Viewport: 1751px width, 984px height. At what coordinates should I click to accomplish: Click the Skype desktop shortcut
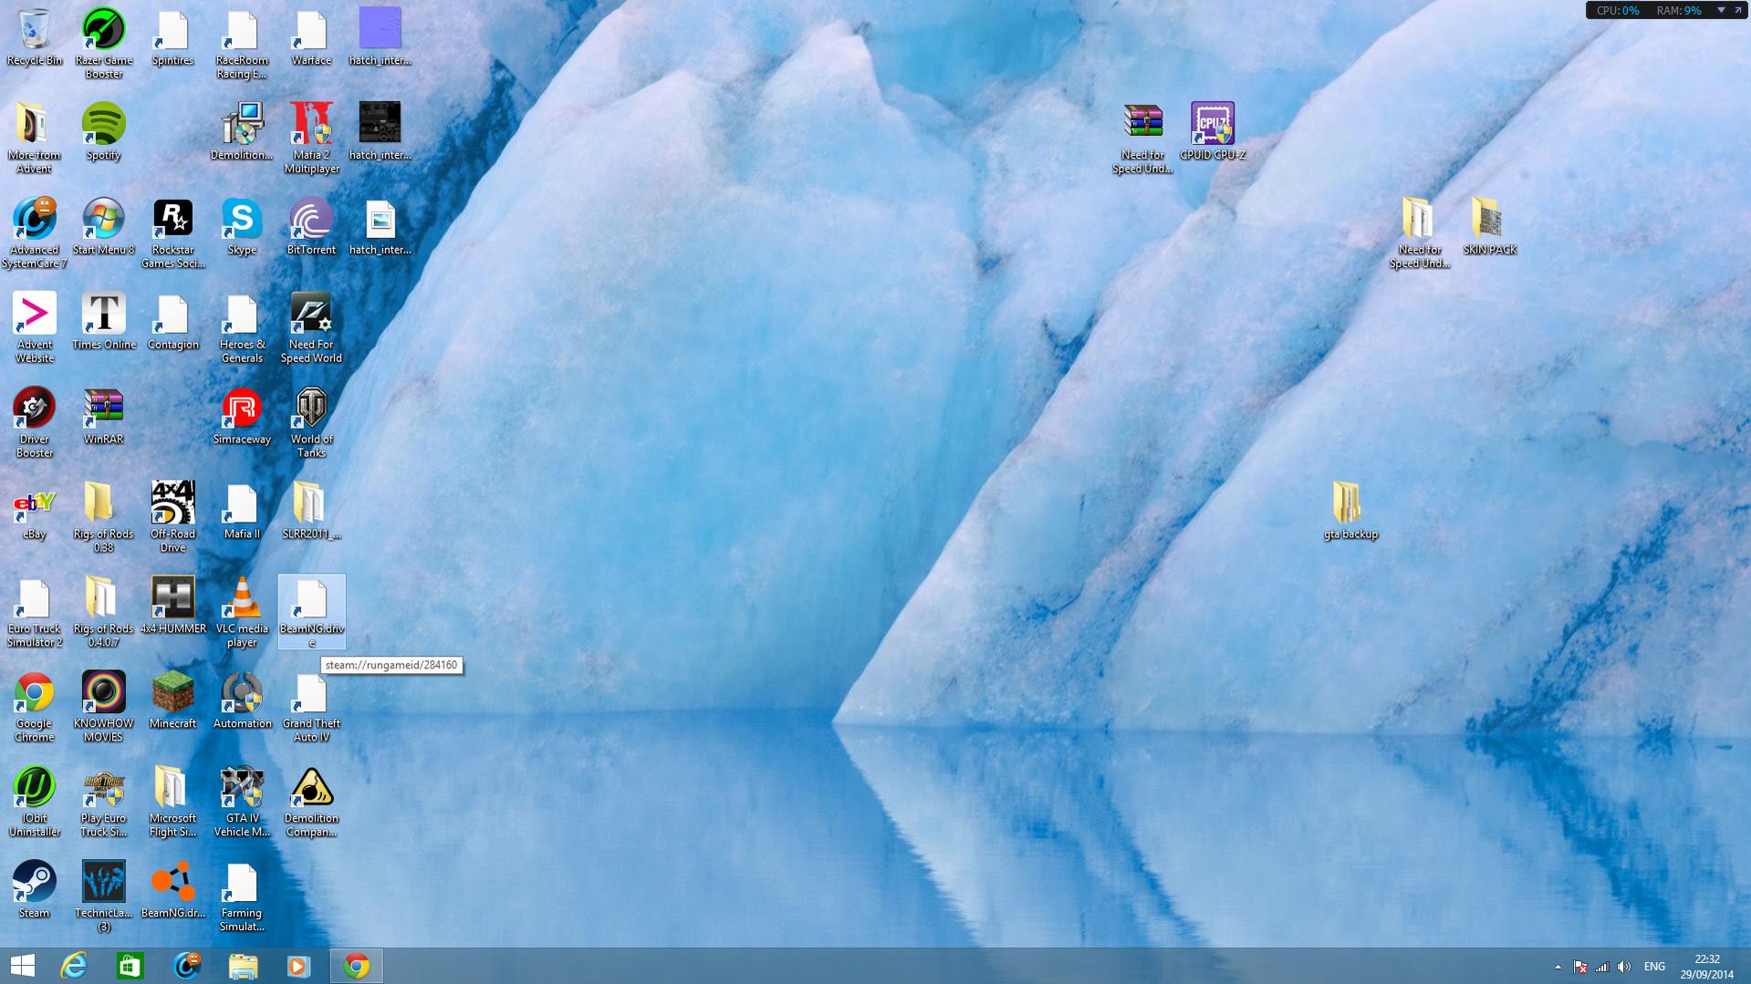[242, 227]
